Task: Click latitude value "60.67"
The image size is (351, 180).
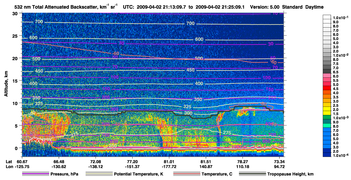Action: (22, 161)
